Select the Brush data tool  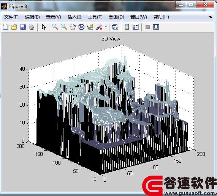click(x=99, y=27)
